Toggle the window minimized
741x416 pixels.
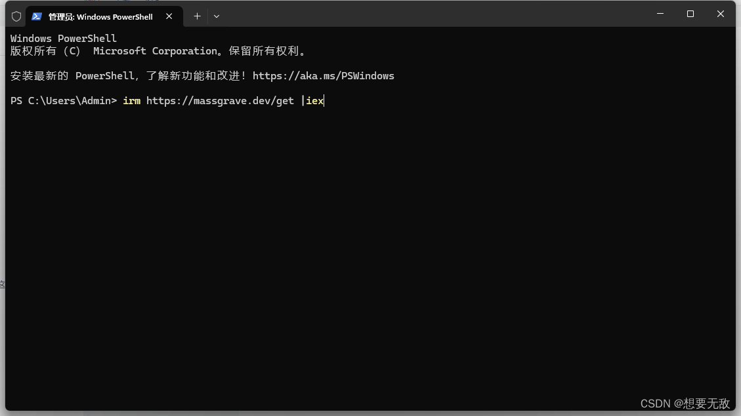click(660, 13)
